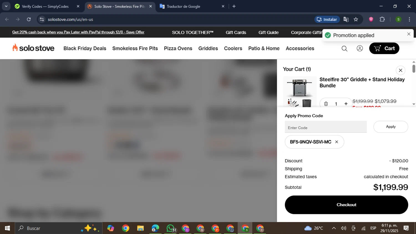Open WhatsApp from the taskbar
This screenshot has width=416, height=234.
171,228
